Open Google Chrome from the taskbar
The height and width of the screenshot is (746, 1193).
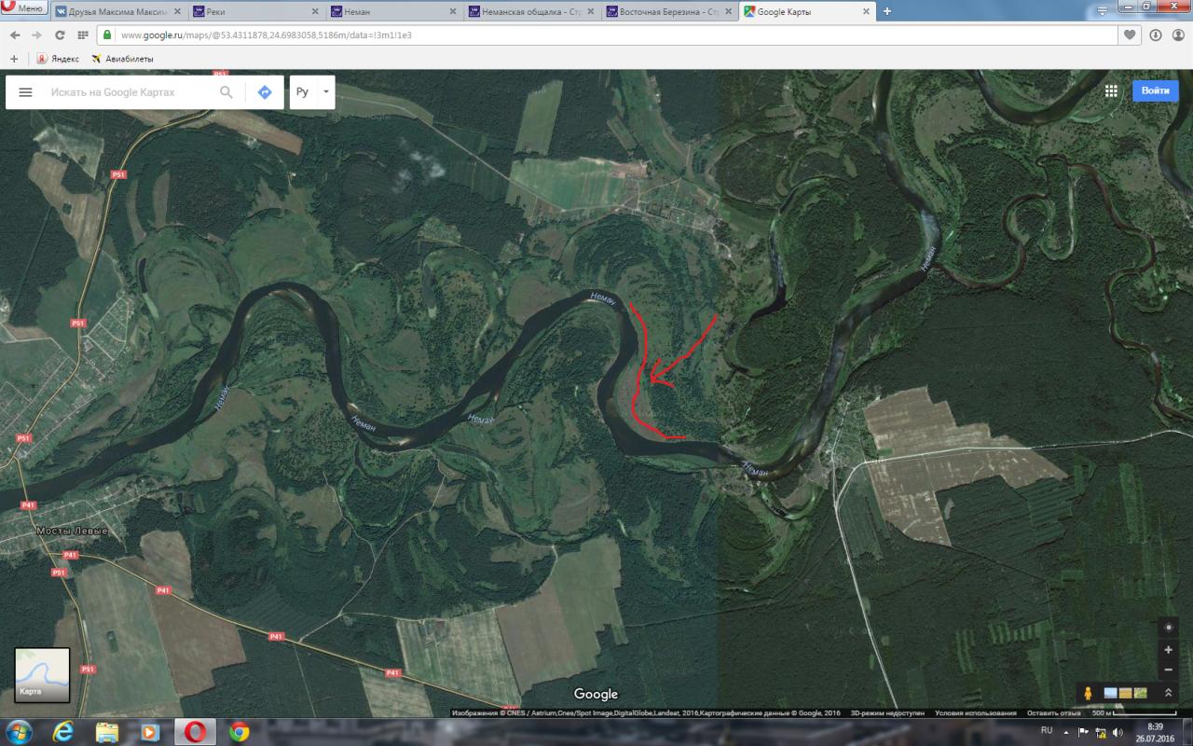pos(240,732)
